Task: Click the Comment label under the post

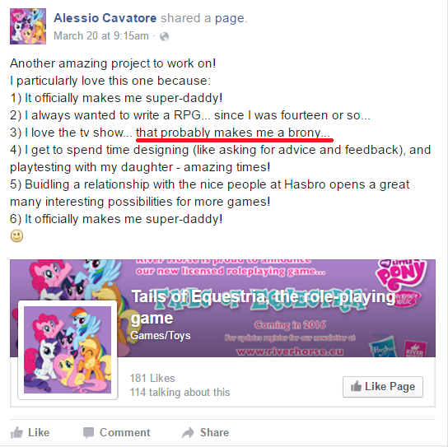Action: tap(124, 432)
